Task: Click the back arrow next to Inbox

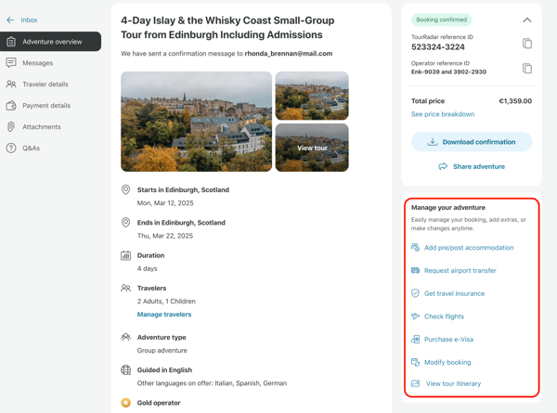Action: [10, 19]
